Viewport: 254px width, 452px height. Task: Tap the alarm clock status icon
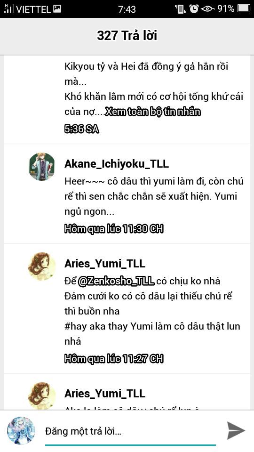coord(194,8)
